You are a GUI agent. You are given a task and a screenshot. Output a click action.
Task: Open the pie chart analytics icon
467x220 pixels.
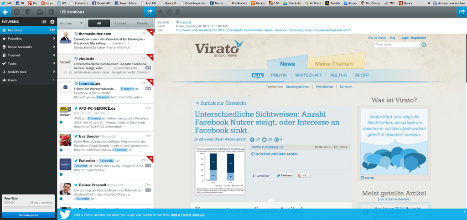pos(28,12)
